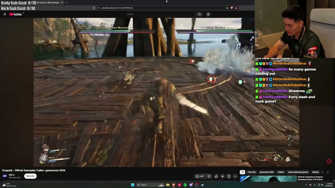The width and height of the screenshot is (335, 188).
Task: Select the Action-adventure games filter chip
Action: click(298, 172)
